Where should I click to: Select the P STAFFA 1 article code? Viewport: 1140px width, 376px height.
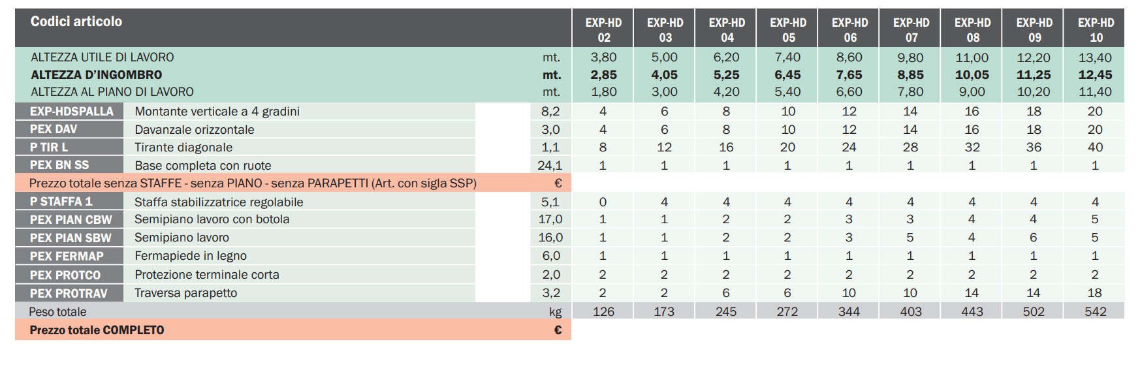tap(61, 202)
